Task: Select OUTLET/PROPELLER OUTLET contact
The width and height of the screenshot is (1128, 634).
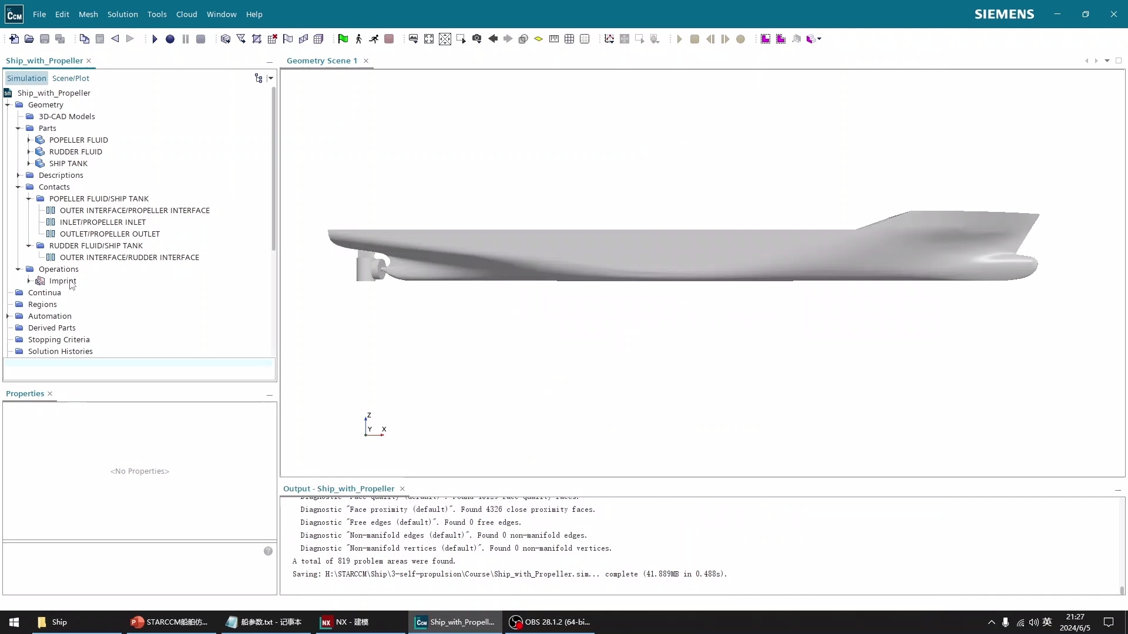Action: 109,234
